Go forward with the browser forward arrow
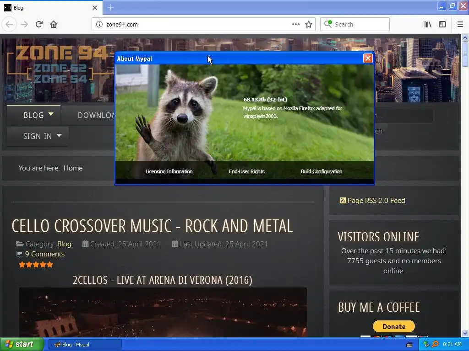469x351 pixels. pyautogui.click(x=24, y=25)
